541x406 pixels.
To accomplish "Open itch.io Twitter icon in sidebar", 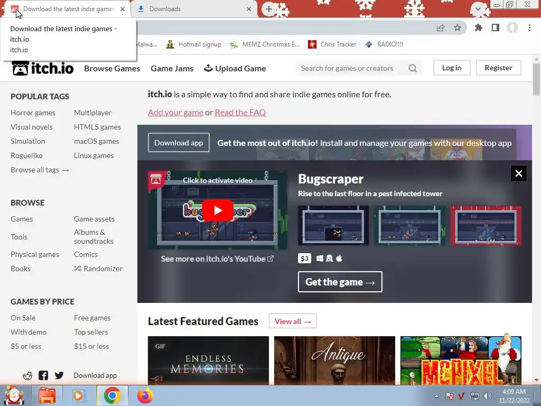I will coord(59,375).
